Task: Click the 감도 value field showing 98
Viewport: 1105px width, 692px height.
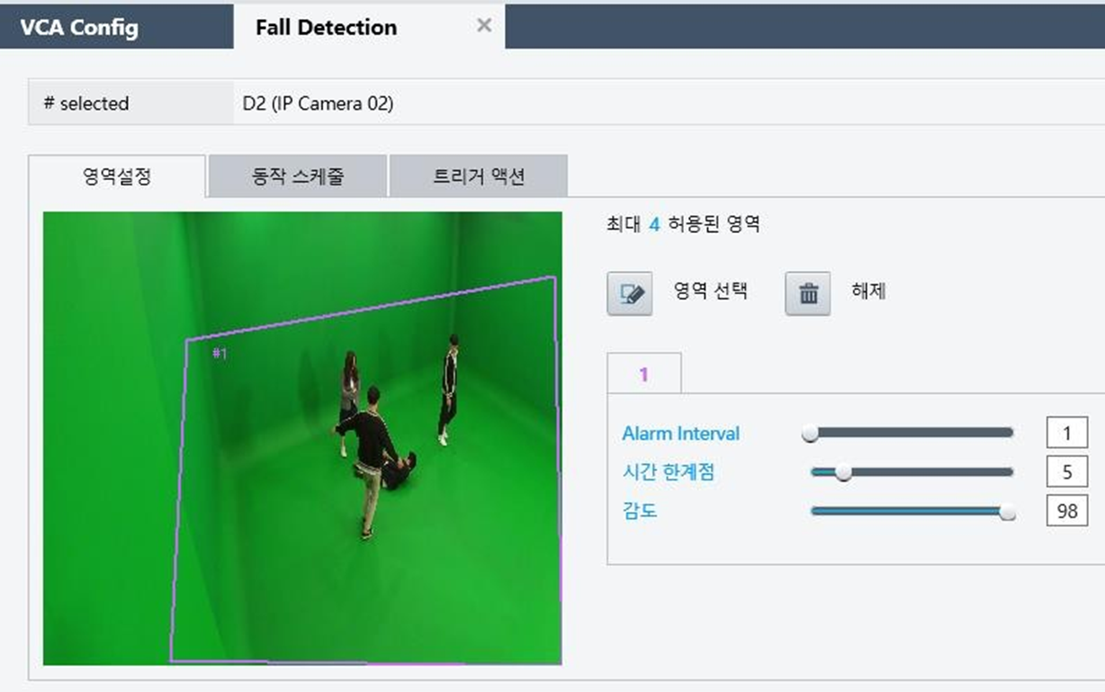Action: pyautogui.click(x=1067, y=511)
